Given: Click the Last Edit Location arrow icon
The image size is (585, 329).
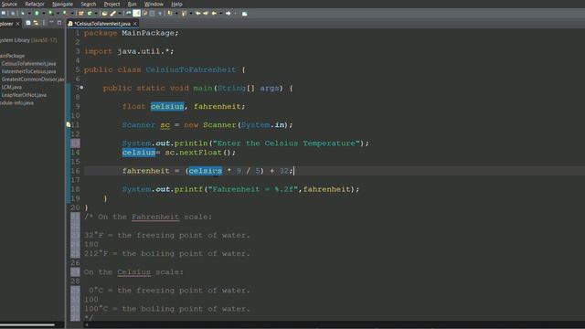Looking at the screenshot, I should pyautogui.click(x=197, y=13).
